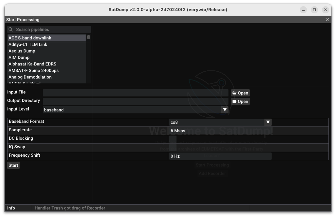Click the Samplerate value field
336x217 pixels.
point(220,131)
